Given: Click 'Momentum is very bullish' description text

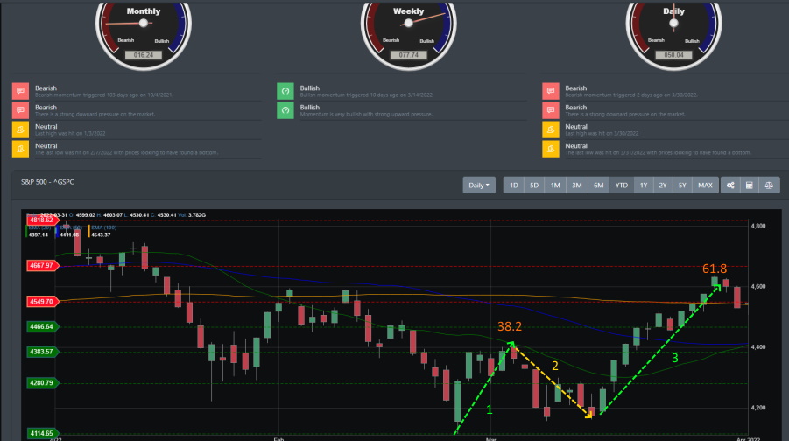Looking at the screenshot, I should pyautogui.click(x=366, y=114).
